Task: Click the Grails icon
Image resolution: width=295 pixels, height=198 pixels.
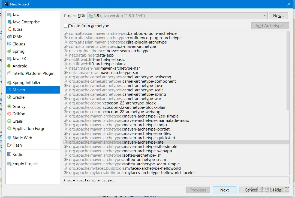Action: coord(9,121)
